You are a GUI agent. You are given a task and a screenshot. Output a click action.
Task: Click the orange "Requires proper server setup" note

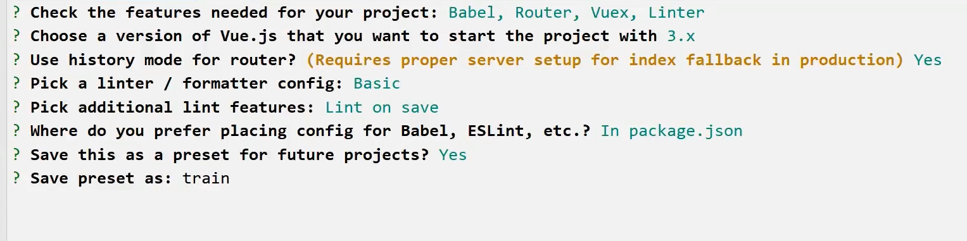coord(605,60)
